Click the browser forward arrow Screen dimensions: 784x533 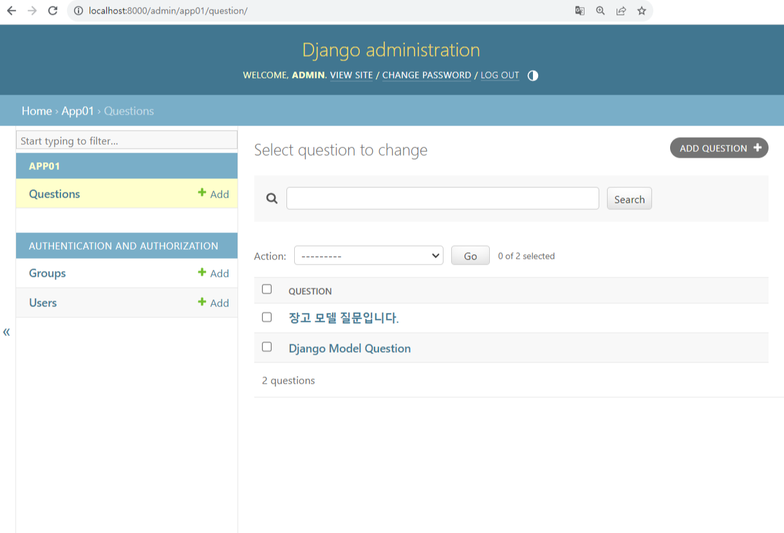[32, 11]
